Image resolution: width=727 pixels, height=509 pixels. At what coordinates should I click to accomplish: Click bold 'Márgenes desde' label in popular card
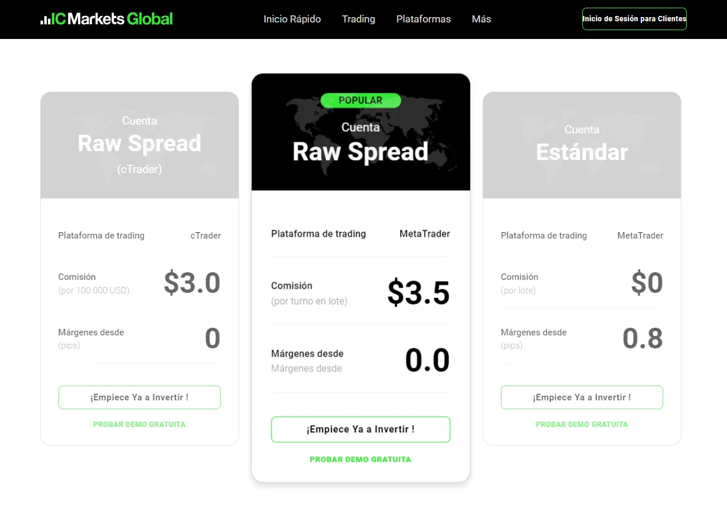[x=307, y=354]
